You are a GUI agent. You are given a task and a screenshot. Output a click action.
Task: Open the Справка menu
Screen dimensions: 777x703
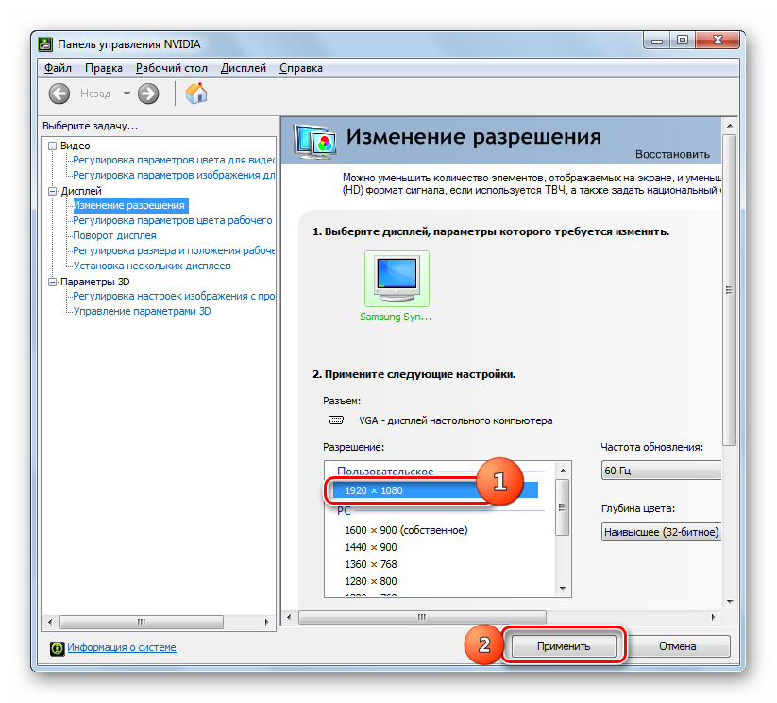(301, 68)
